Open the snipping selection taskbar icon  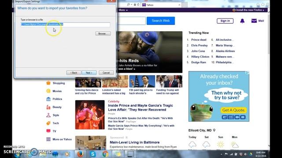130,154
